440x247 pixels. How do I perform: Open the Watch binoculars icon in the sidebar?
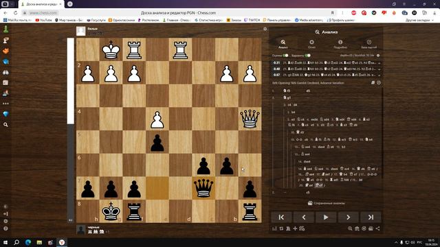pyautogui.click(x=5, y=72)
